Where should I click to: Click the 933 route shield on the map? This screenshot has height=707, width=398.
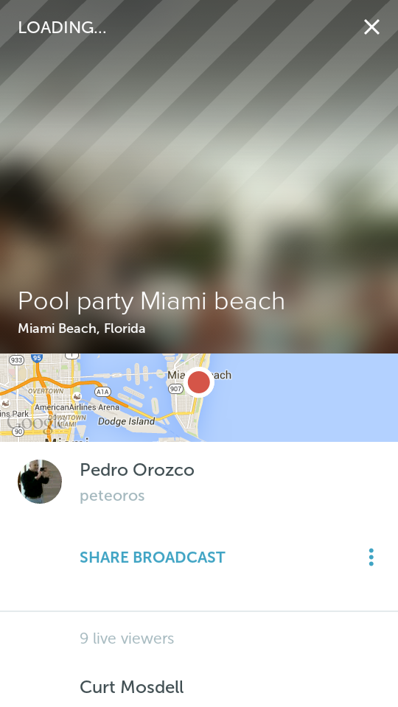pos(16,360)
